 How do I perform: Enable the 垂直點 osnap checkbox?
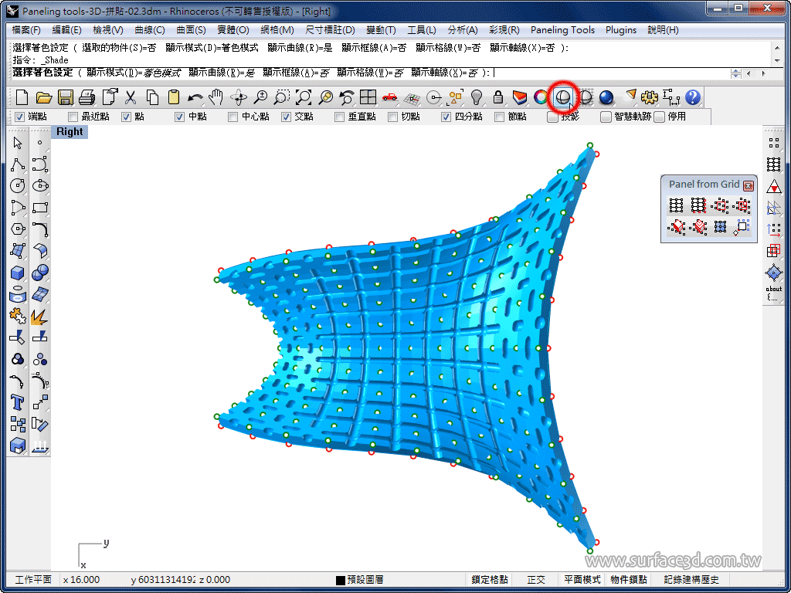coord(340,117)
